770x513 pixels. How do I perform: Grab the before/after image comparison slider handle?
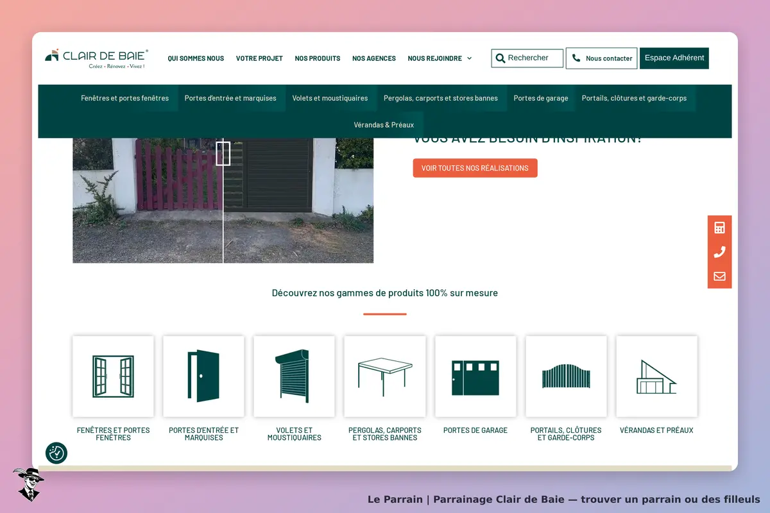pyautogui.click(x=223, y=154)
